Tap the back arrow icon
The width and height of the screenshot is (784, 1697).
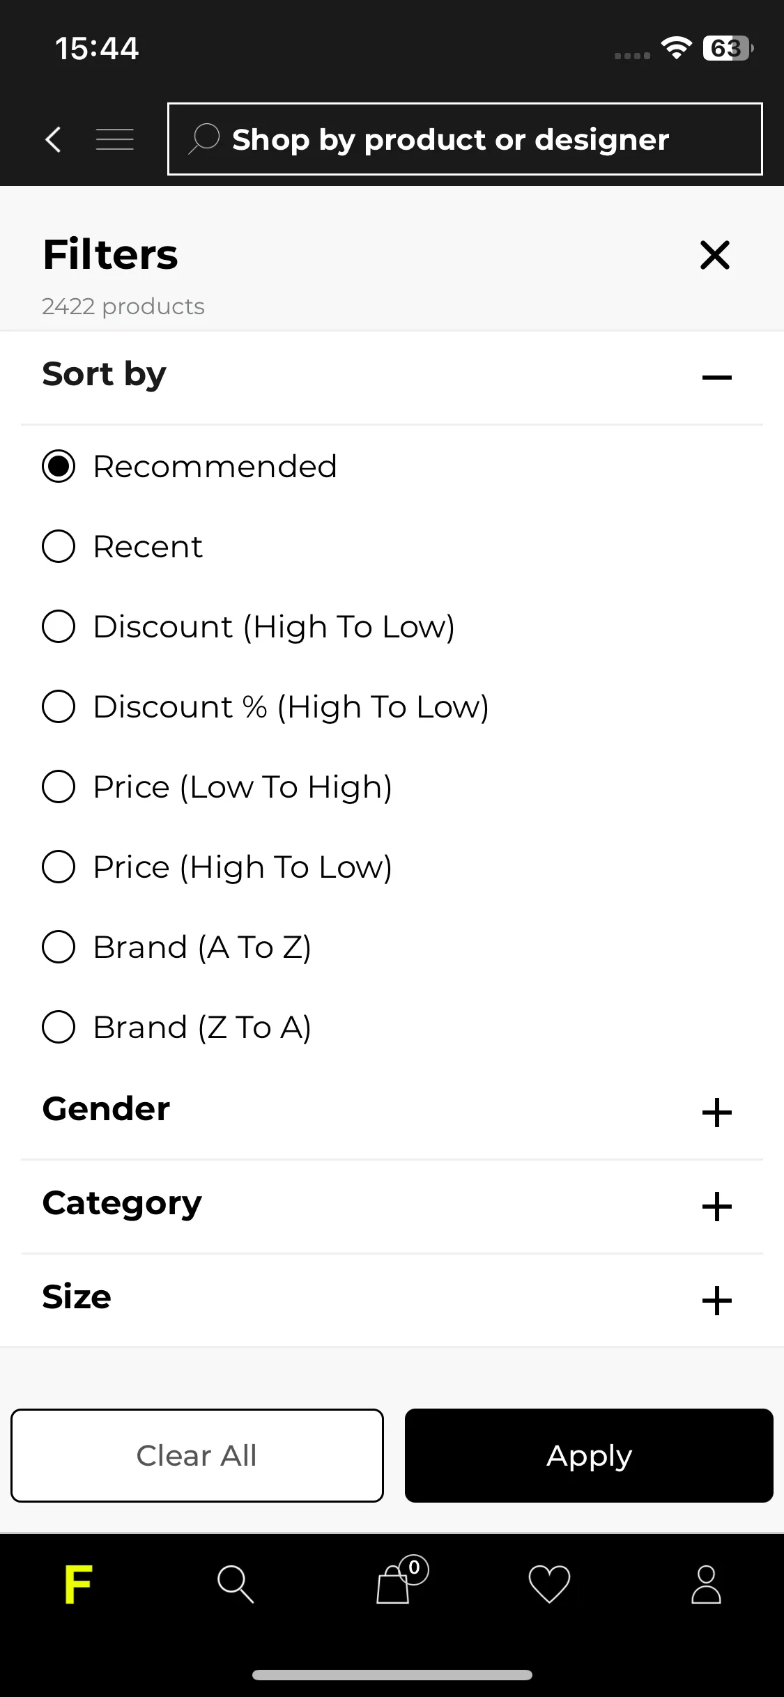(x=53, y=139)
